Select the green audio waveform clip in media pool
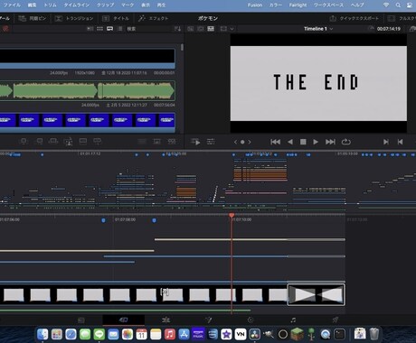 (x=88, y=90)
